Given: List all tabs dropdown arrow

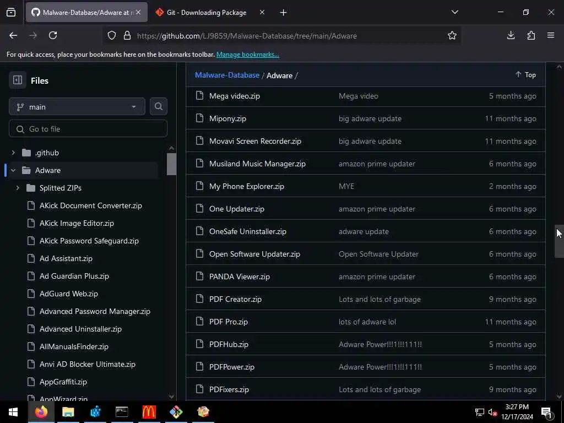Looking at the screenshot, I should click(455, 13).
